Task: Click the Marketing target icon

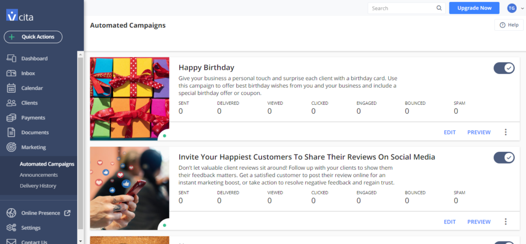Action: click(11, 147)
